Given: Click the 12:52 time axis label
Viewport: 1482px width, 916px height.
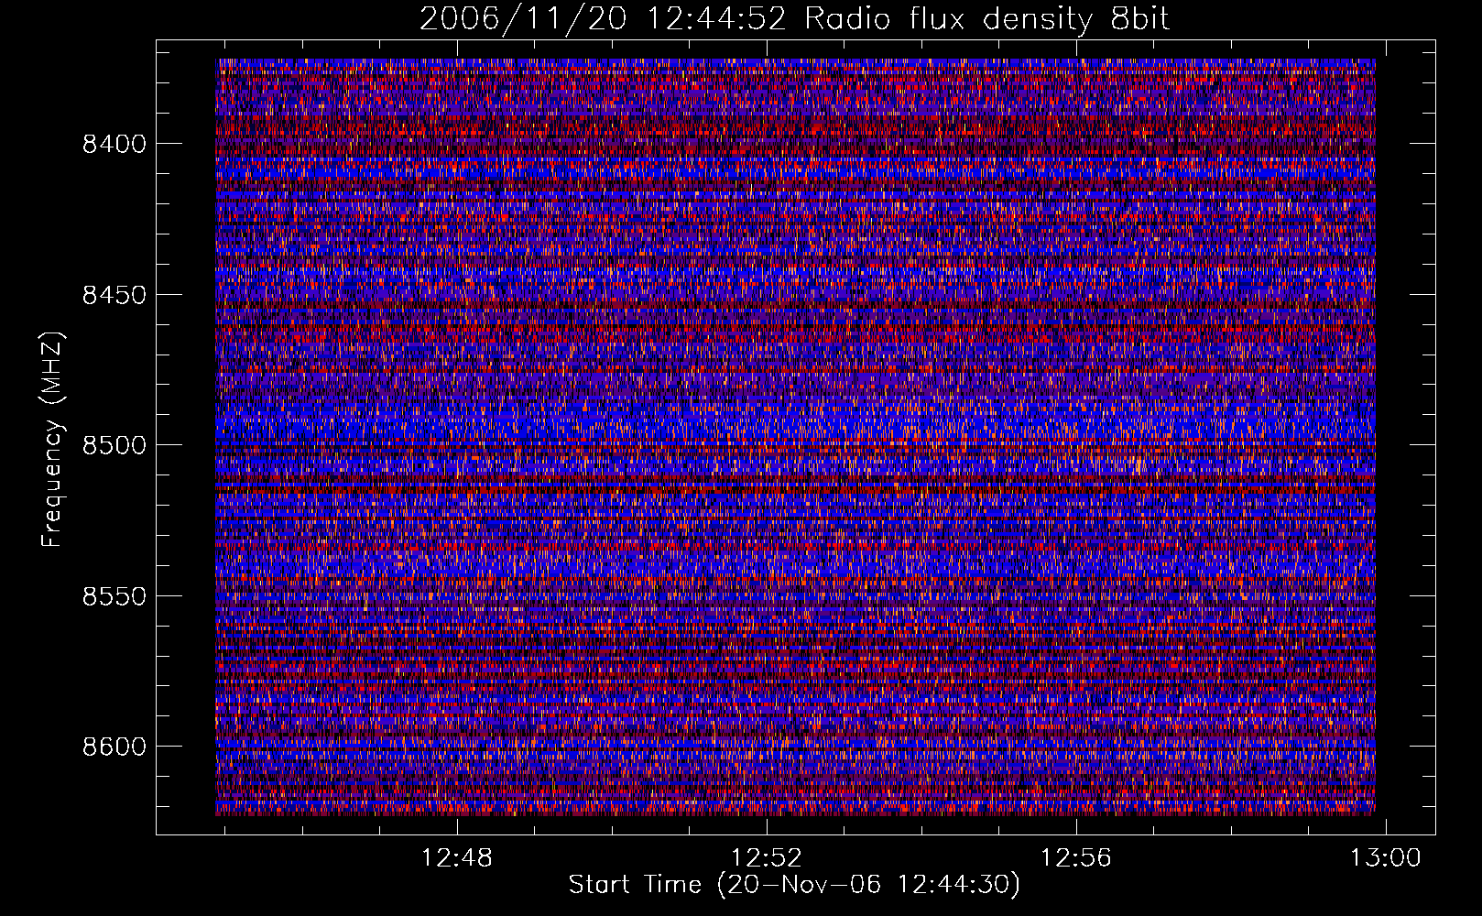Looking at the screenshot, I should coord(767,858).
